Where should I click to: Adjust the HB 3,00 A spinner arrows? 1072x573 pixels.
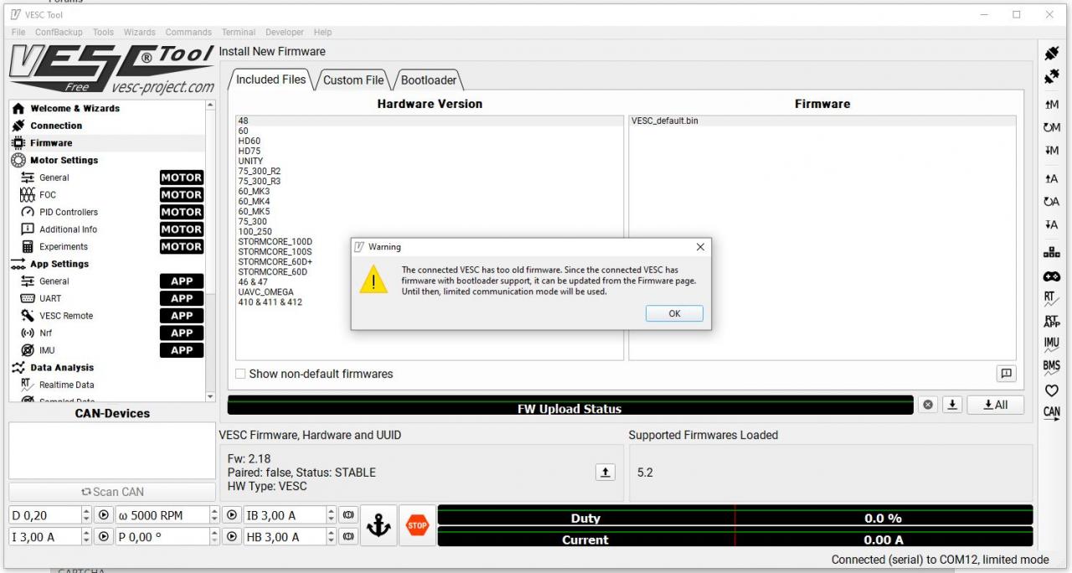[x=331, y=536]
